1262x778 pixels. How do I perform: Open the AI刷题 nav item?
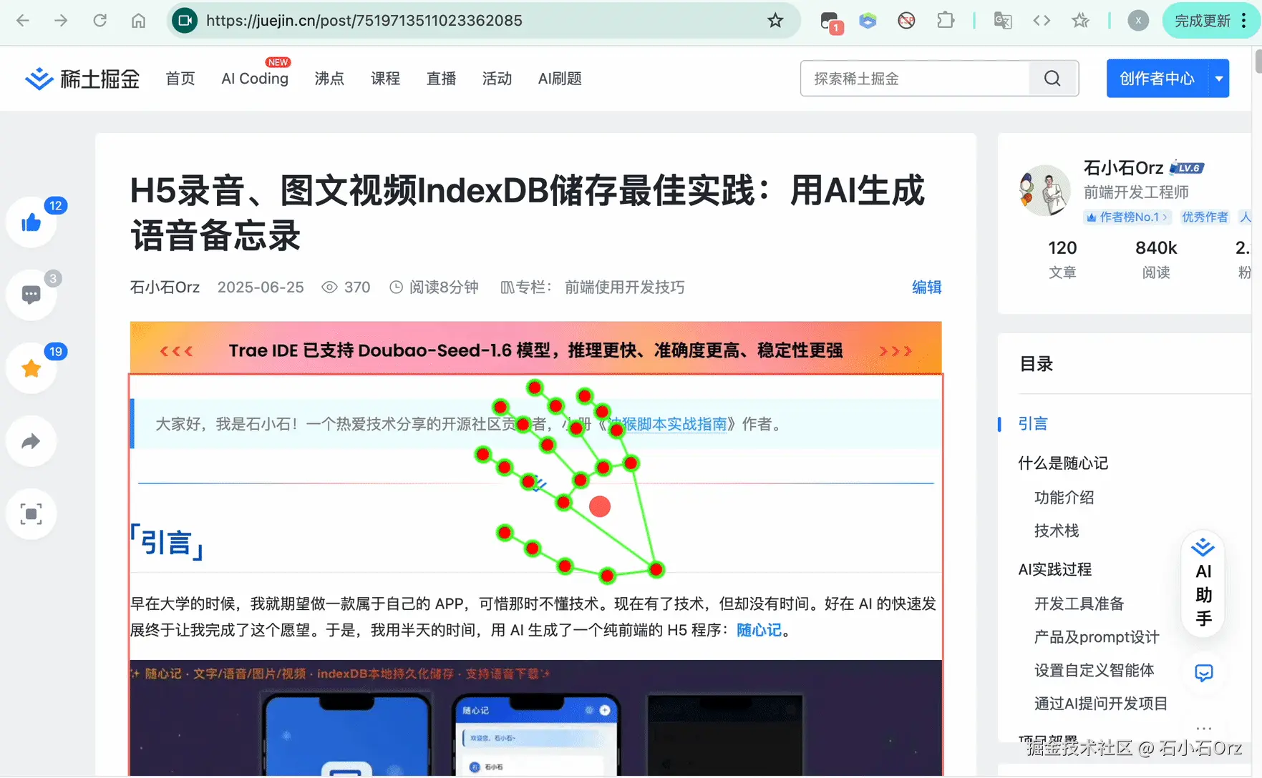click(x=560, y=79)
